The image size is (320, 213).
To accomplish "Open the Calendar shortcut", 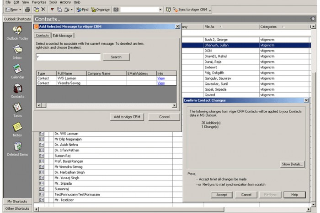I will (x=17, y=72).
